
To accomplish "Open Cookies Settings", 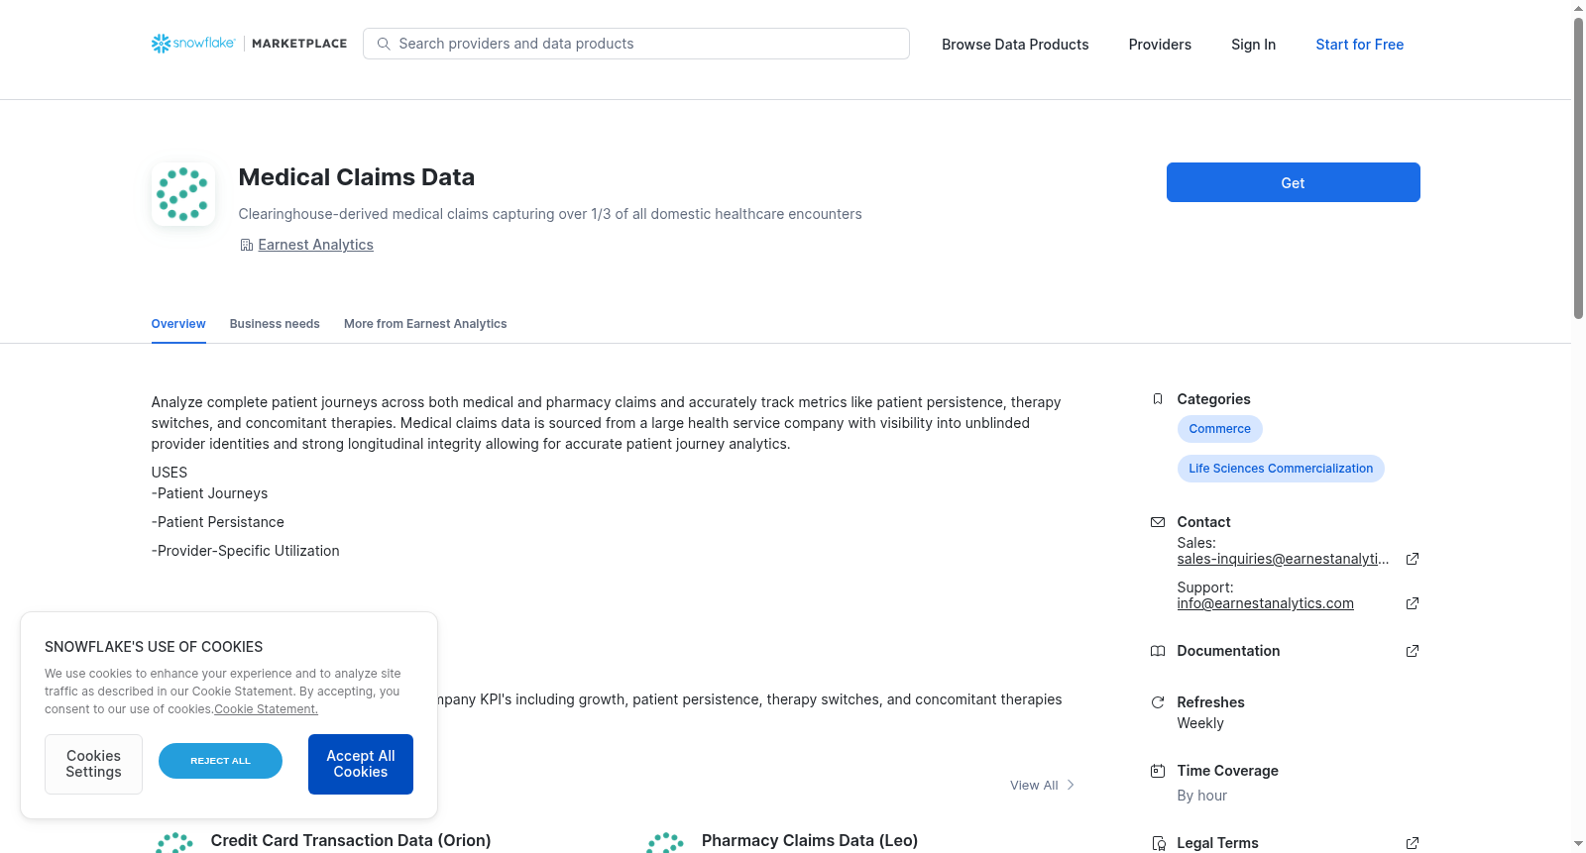I will coord(93,764).
